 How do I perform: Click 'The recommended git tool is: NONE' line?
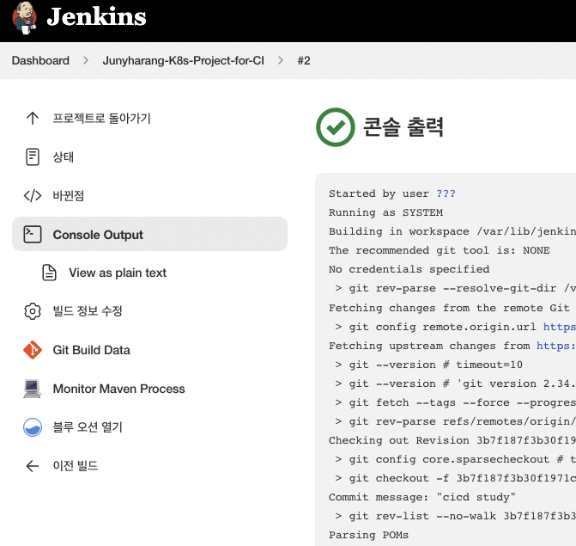click(439, 250)
